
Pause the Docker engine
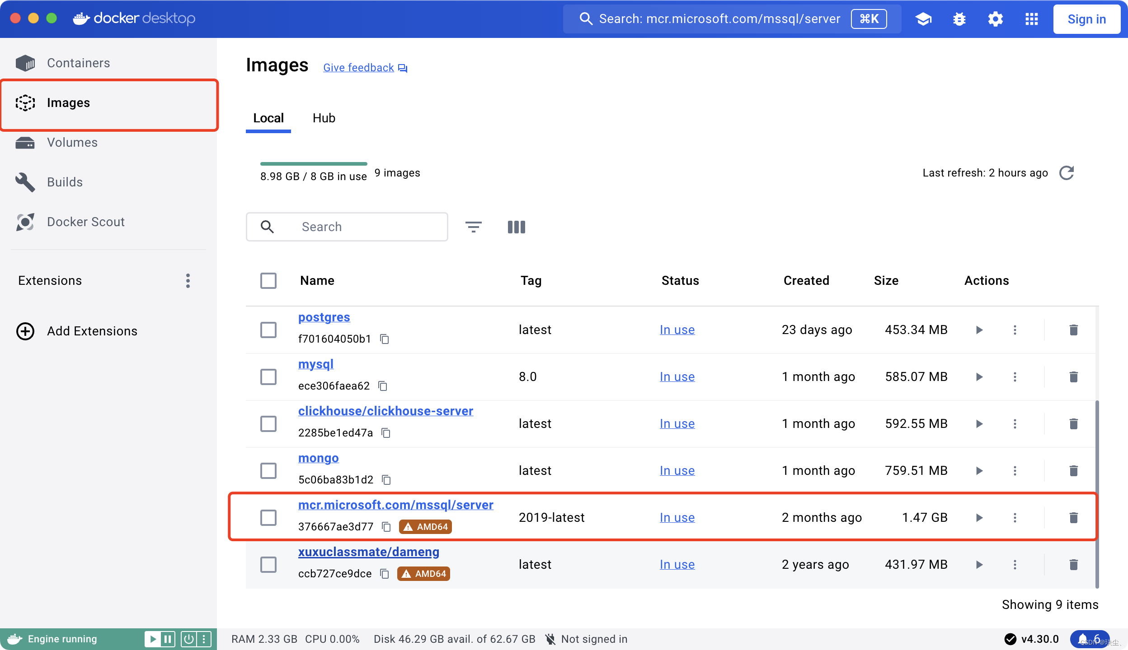click(168, 639)
